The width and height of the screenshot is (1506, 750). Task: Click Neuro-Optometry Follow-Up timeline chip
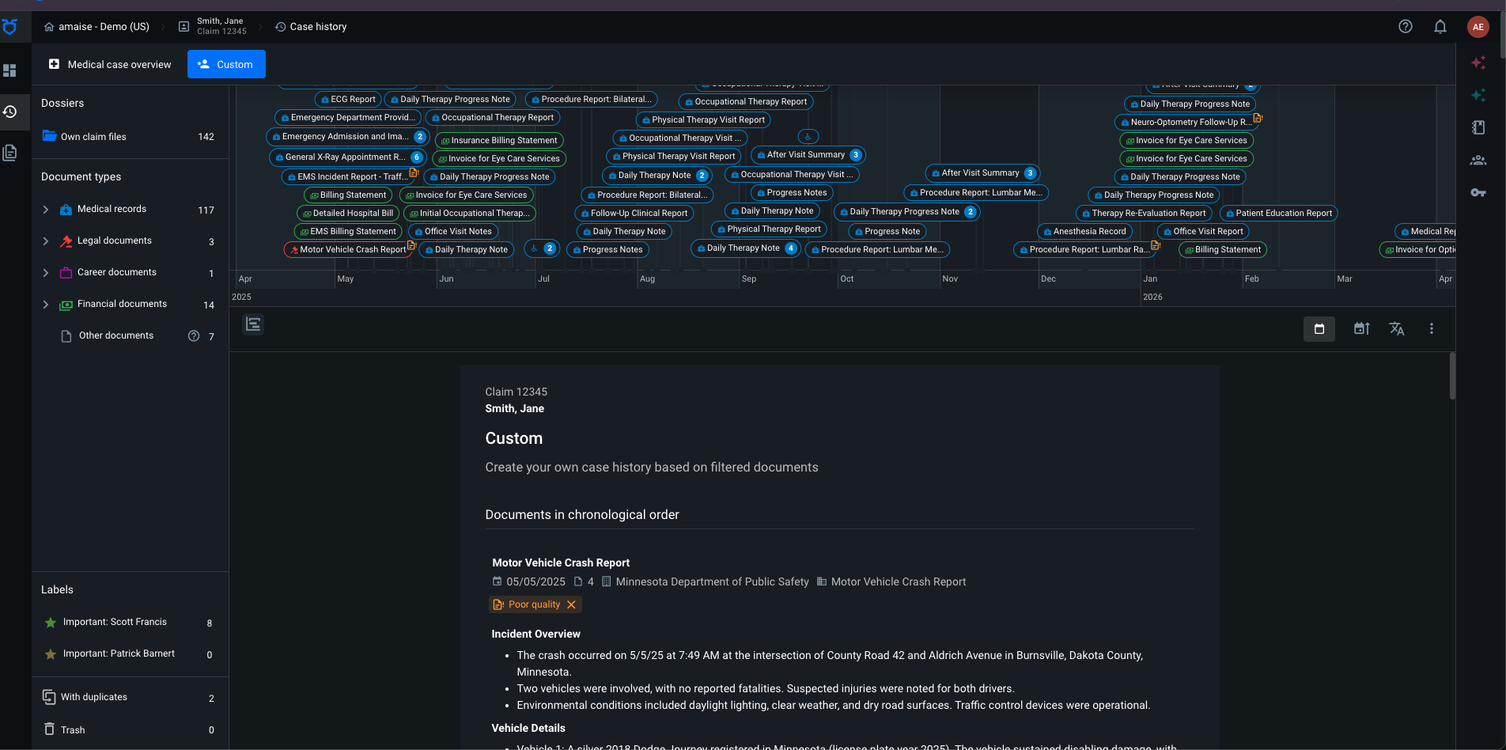pyautogui.click(x=1186, y=122)
